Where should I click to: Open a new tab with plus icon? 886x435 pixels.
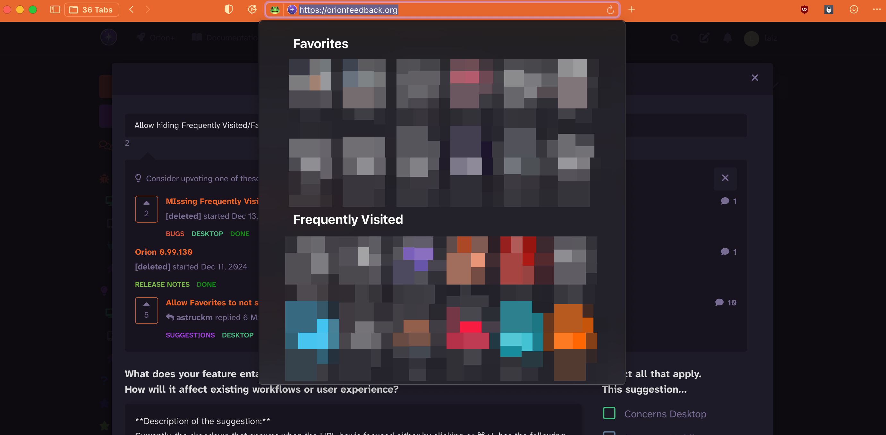(632, 10)
